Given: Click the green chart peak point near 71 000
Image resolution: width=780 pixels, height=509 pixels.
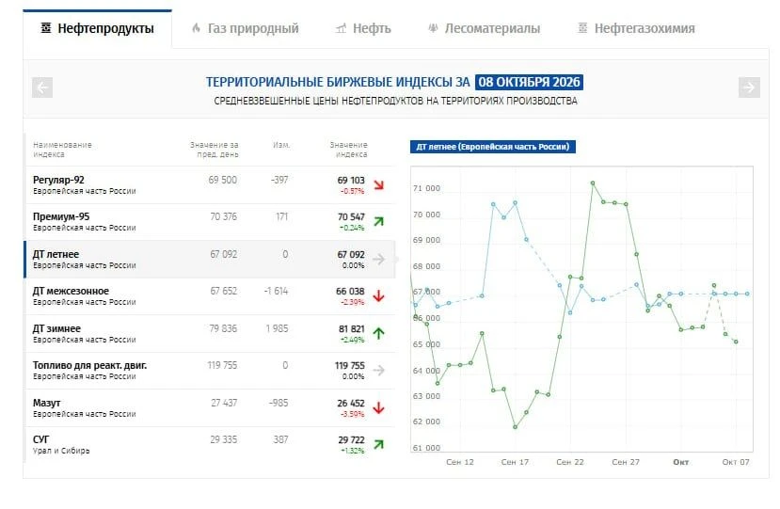Looking at the screenshot, I should coord(593,183).
